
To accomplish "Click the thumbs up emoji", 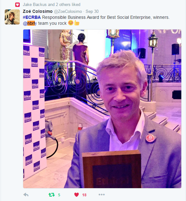I will tap(77, 23).
